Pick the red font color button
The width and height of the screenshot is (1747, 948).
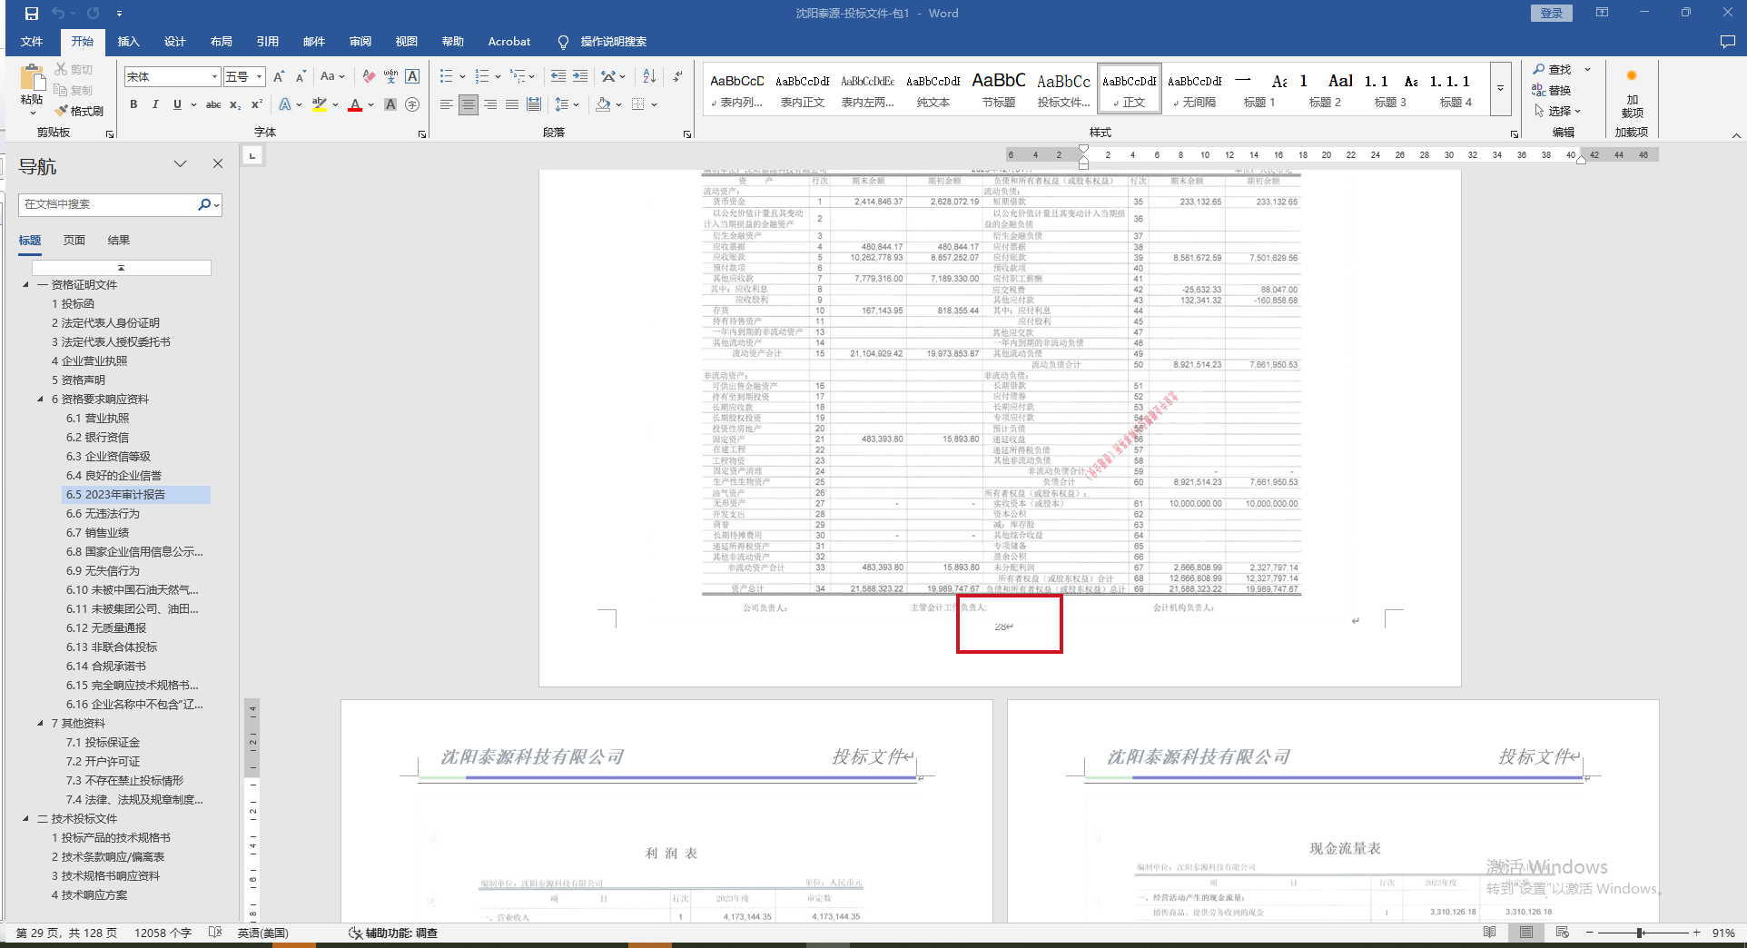click(355, 105)
